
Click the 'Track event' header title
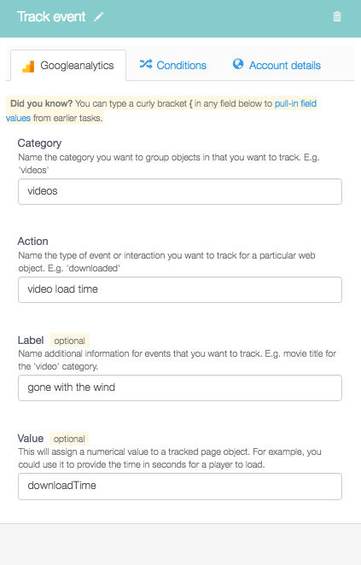point(51,16)
